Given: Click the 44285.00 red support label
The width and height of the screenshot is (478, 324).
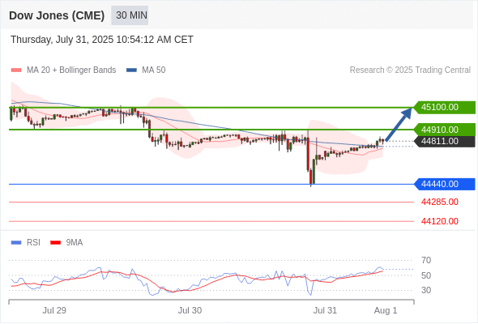Looking at the screenshot, I should click(x=440, y=202).
